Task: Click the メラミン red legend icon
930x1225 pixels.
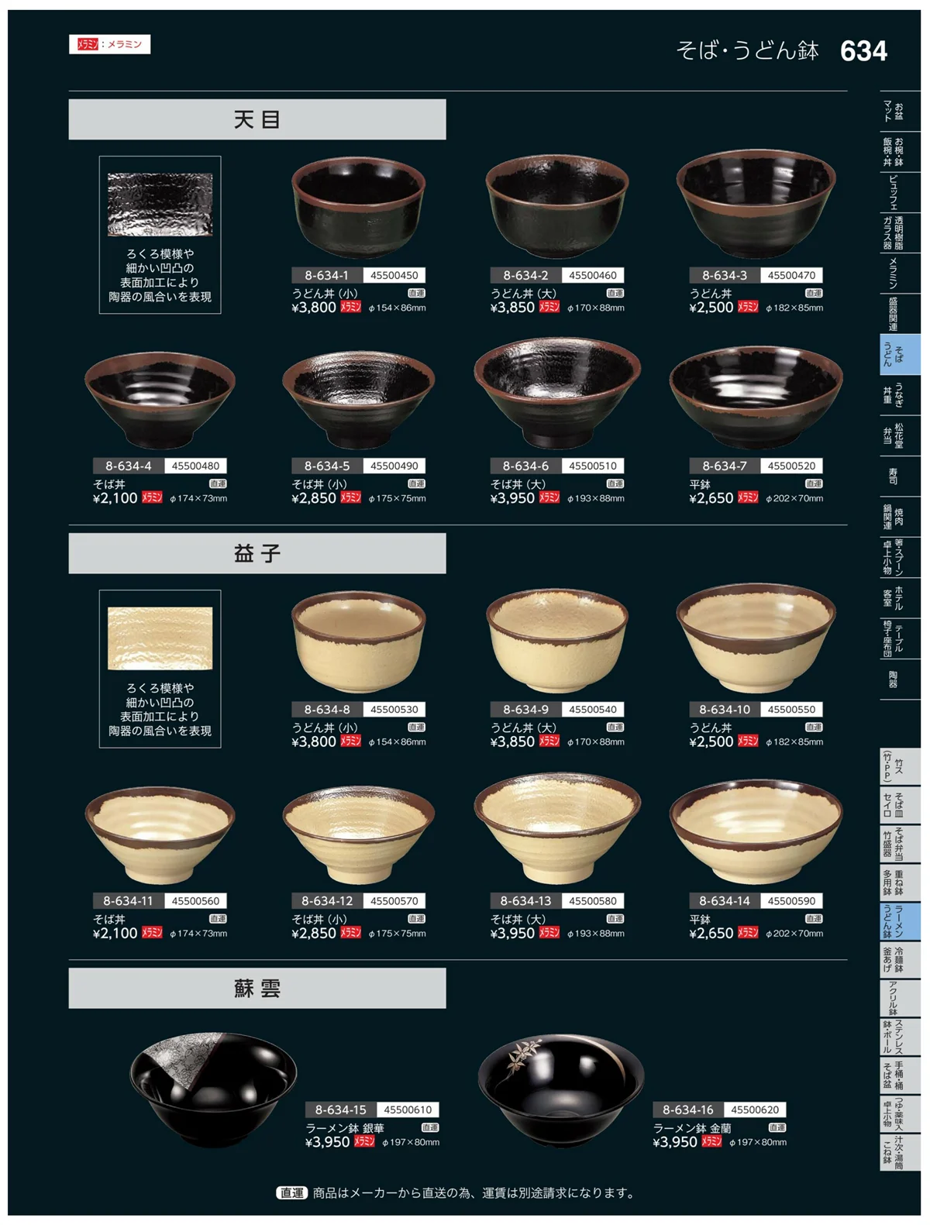Action: [88, 45]
